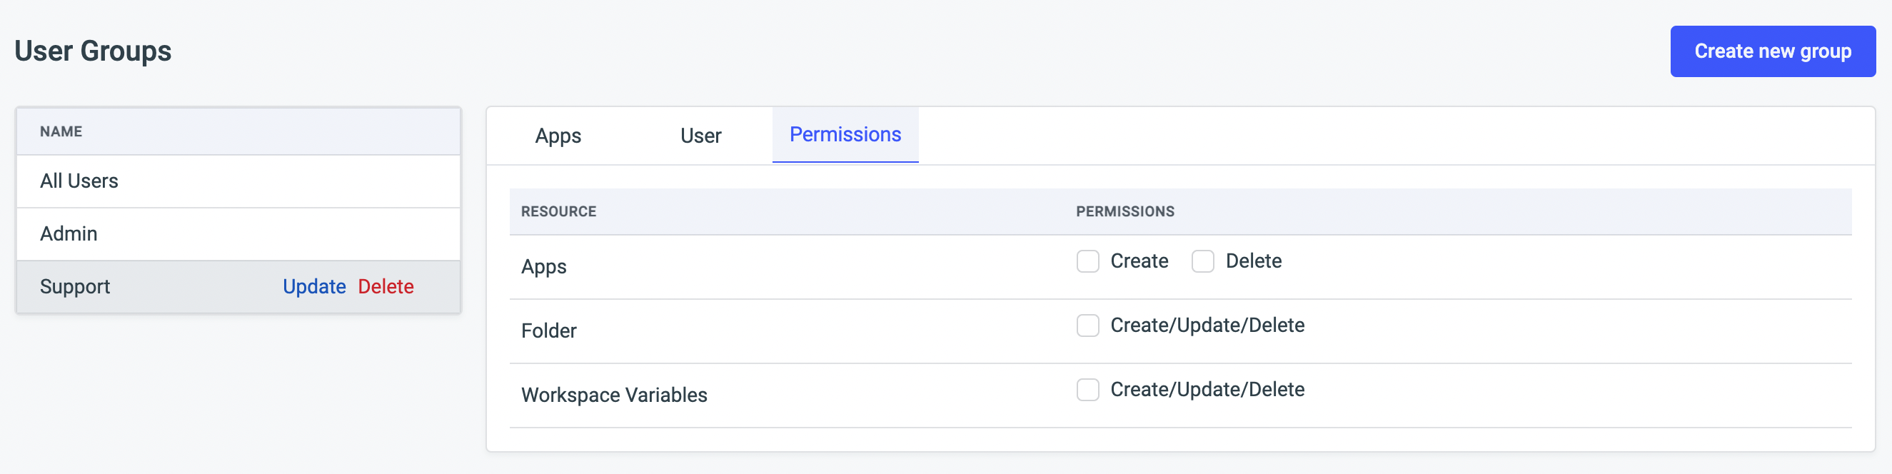The width and height of the screenshot is (1892, 474).
Task: Check the Folder Create/Update/Delete checkbox
Action: tap(1087, 326)
